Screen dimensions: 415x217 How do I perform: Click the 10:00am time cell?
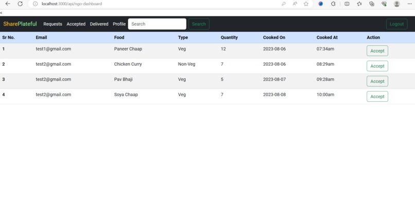pyautogui.click(x=325, y=95)
